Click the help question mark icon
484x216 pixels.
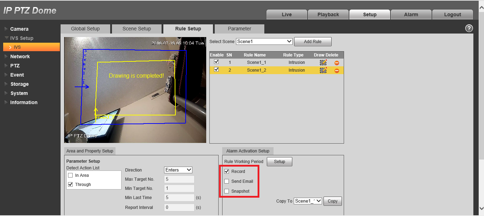coord(469,29)
